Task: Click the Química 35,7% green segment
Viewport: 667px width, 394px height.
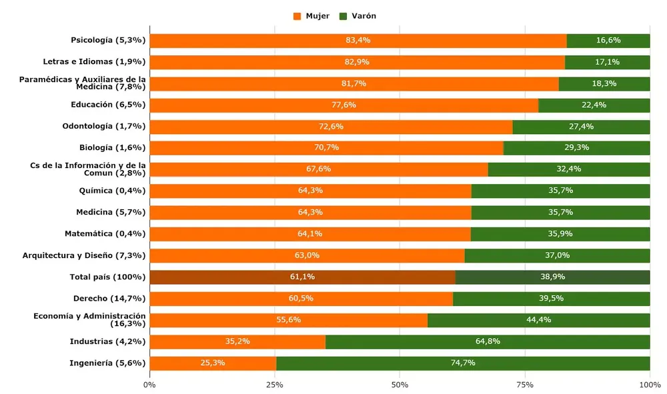Action: coord(561,191)
